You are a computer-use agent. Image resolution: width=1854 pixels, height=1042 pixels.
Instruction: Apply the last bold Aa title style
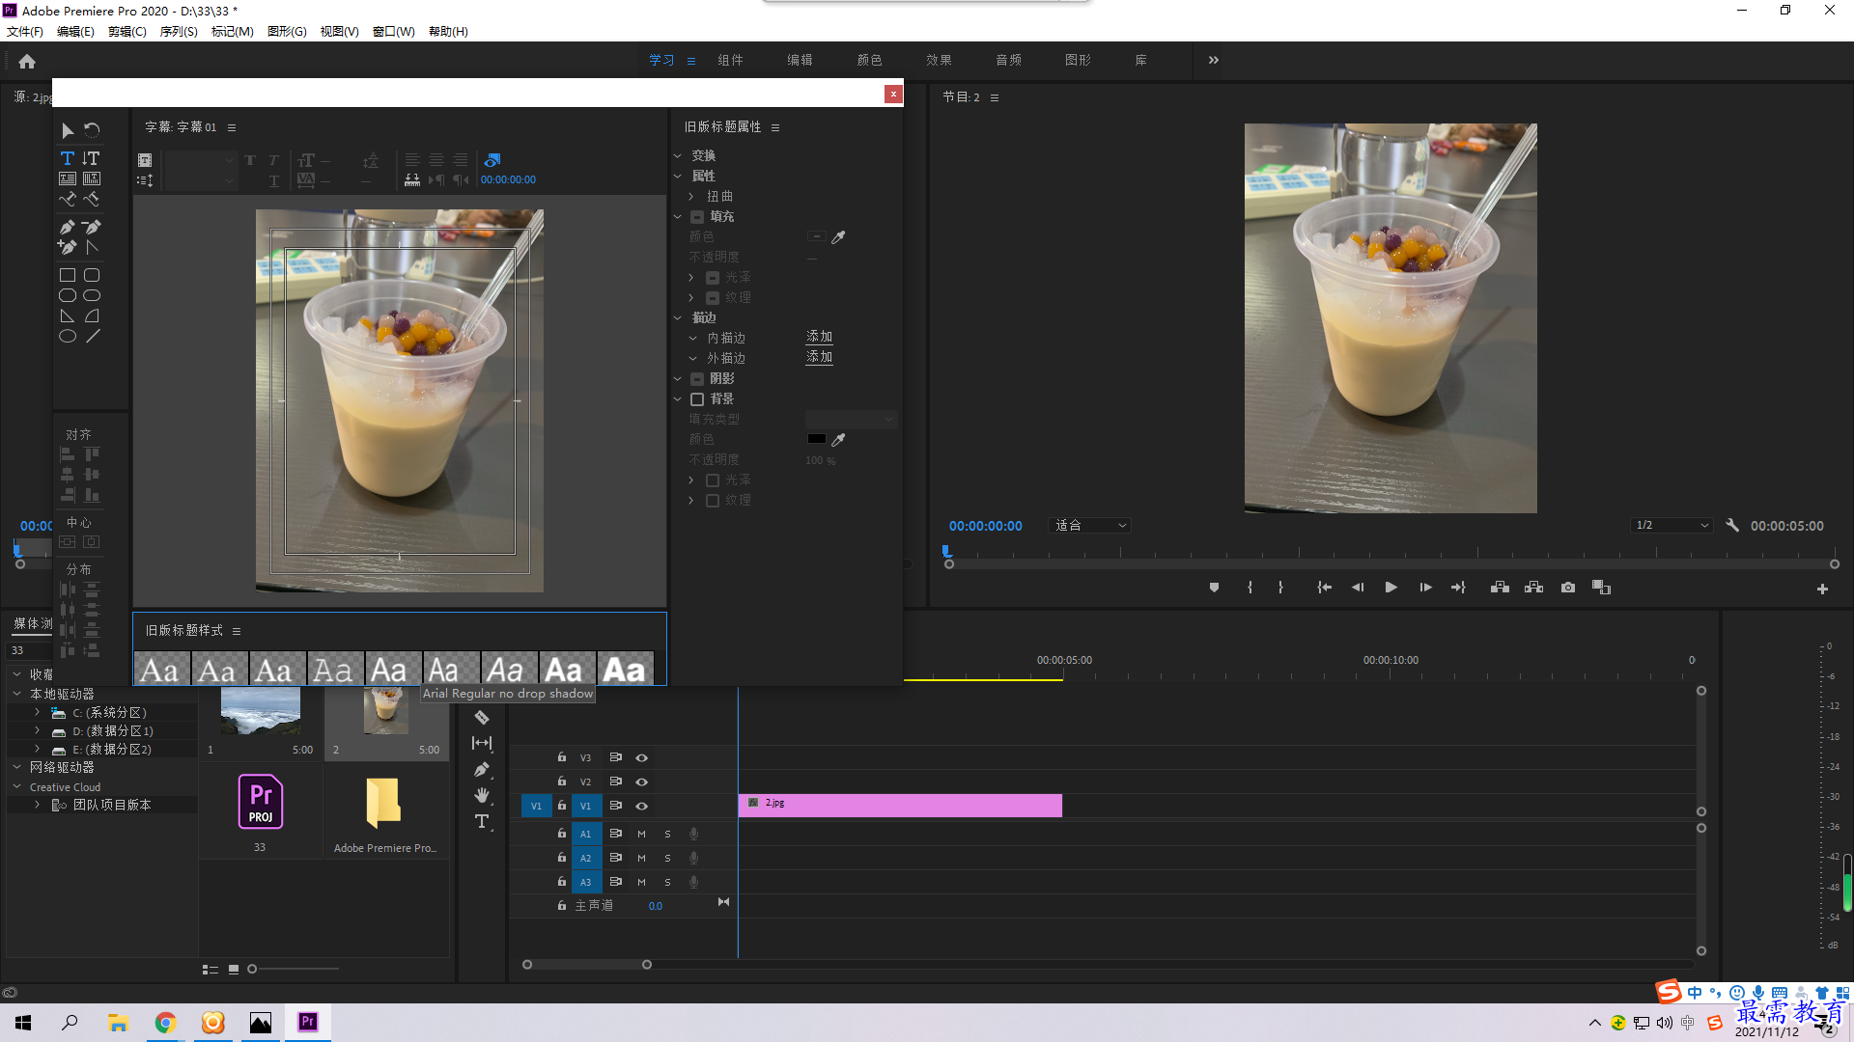click(x=625, y=669)
